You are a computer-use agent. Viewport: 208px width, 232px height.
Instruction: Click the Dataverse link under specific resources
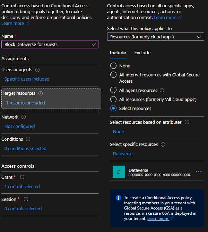pos(123,154)
